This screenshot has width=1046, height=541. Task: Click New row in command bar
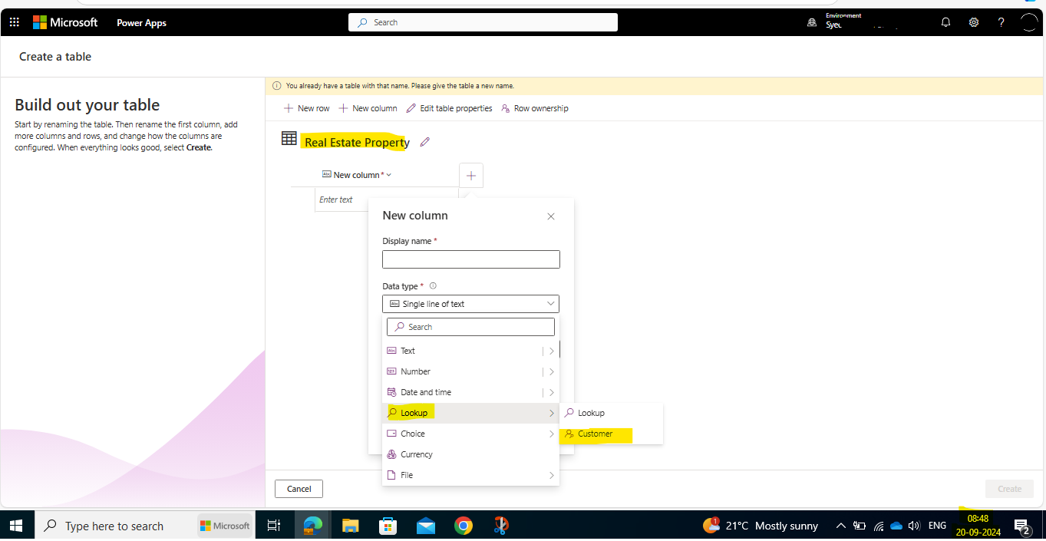[307, 108]
